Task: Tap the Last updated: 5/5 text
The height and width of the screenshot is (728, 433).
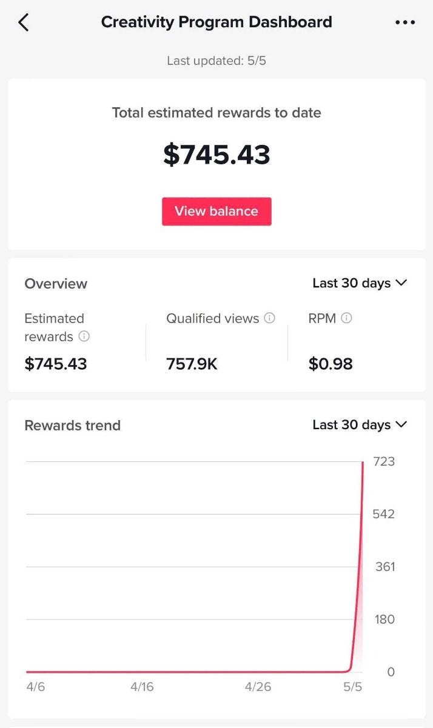Action: [216, 61]
